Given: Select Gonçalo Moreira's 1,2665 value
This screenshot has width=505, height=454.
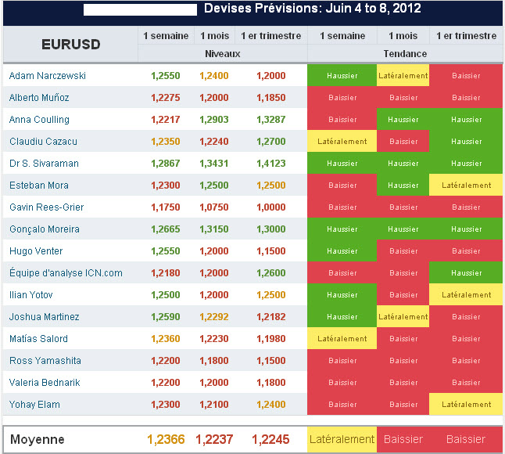Looking at the screenshot, I should [166, 229].
